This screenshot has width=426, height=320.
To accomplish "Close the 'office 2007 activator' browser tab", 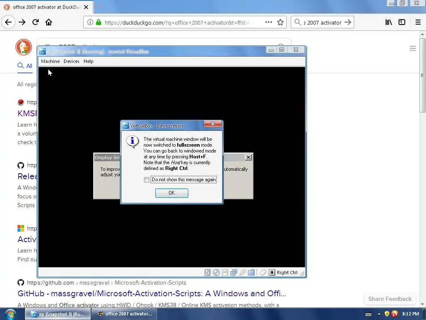I will click(x=86, y=7).
